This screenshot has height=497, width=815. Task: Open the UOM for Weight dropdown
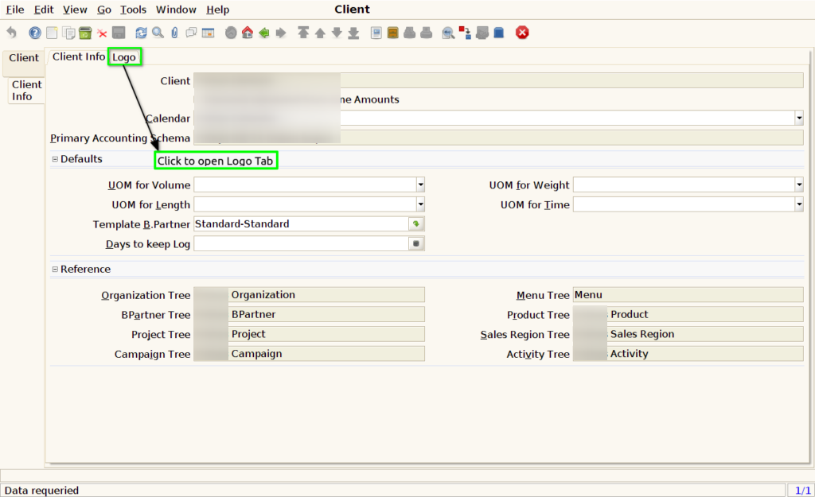click(x=799, y=184)
